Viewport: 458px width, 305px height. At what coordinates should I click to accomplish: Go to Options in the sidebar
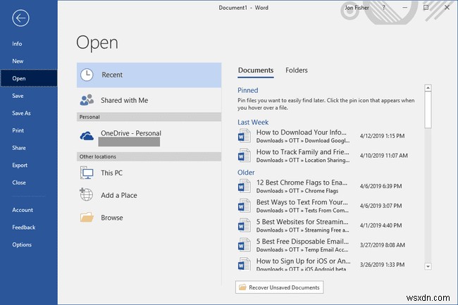(21, 244)
